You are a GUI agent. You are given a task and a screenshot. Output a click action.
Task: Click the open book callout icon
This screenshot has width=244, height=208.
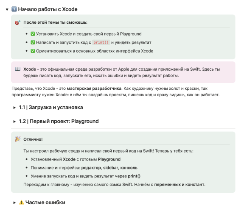click(17, 69)
